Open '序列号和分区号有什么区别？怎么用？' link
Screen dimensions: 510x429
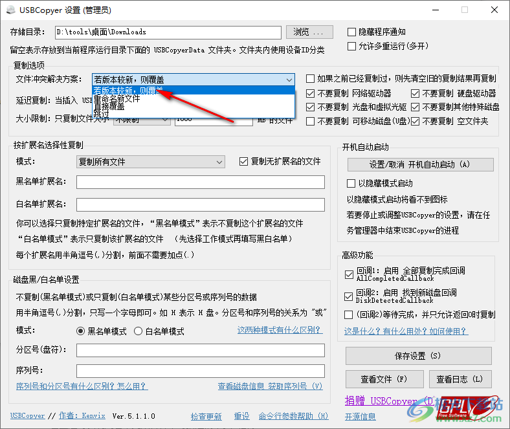pos(82,386)
